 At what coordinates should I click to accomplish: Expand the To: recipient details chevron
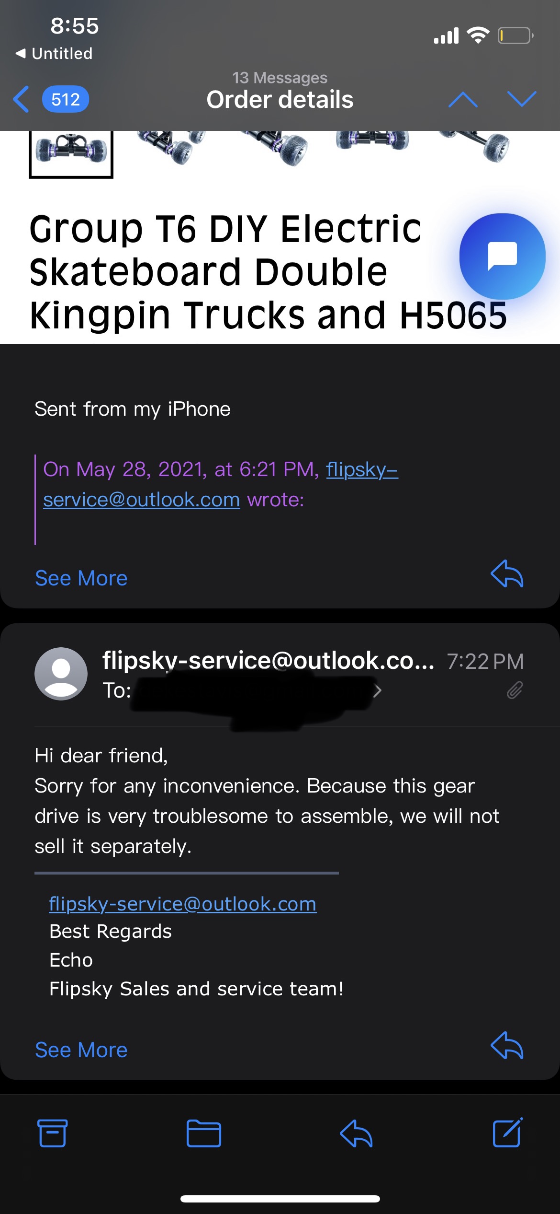378,691
